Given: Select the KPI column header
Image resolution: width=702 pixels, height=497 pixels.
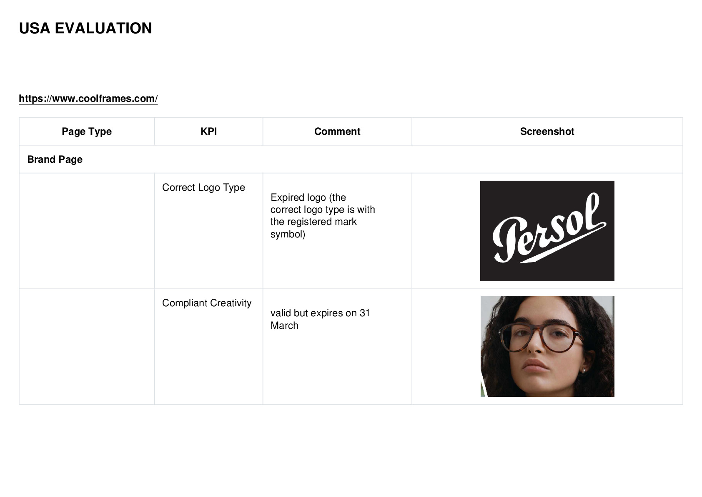Looking at the screenshot, I should click(x=208, y=131).
